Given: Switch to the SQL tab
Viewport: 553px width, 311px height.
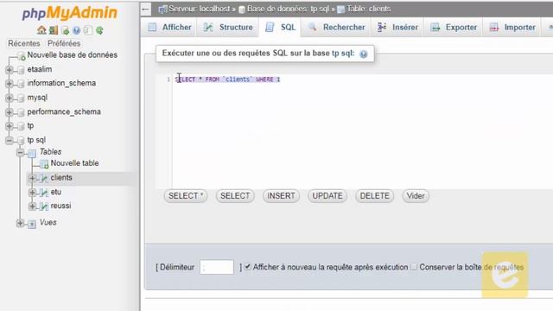Looking at the screenshot, I should pos(281,27).
